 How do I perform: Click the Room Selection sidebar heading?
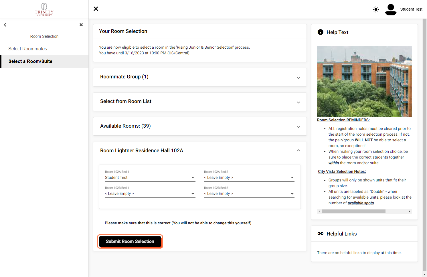pyautogui.click(x=44, y=36)
